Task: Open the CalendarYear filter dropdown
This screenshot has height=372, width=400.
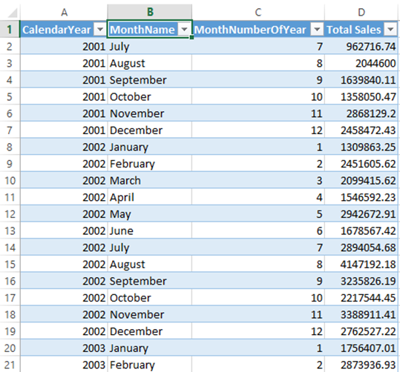Action: click(100, 30)
